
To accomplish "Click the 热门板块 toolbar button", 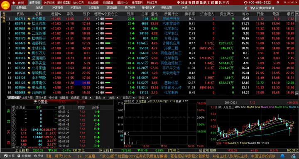I will pos(130,8).
